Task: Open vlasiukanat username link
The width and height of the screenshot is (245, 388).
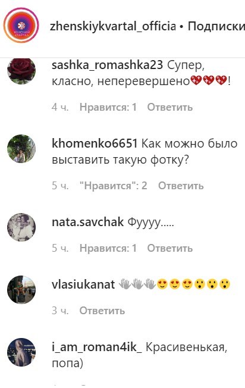Action: (83, 284)
